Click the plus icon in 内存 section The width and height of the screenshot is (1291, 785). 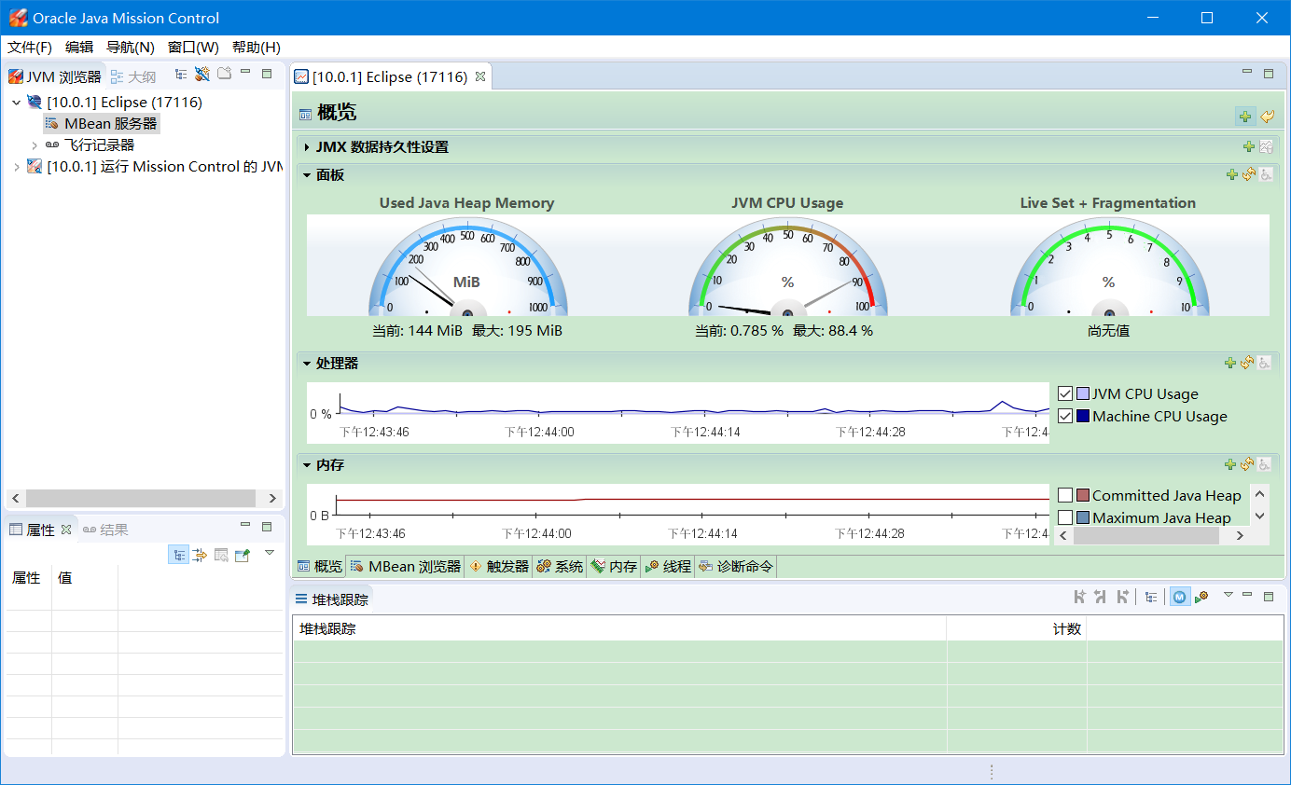[1231, 464]
